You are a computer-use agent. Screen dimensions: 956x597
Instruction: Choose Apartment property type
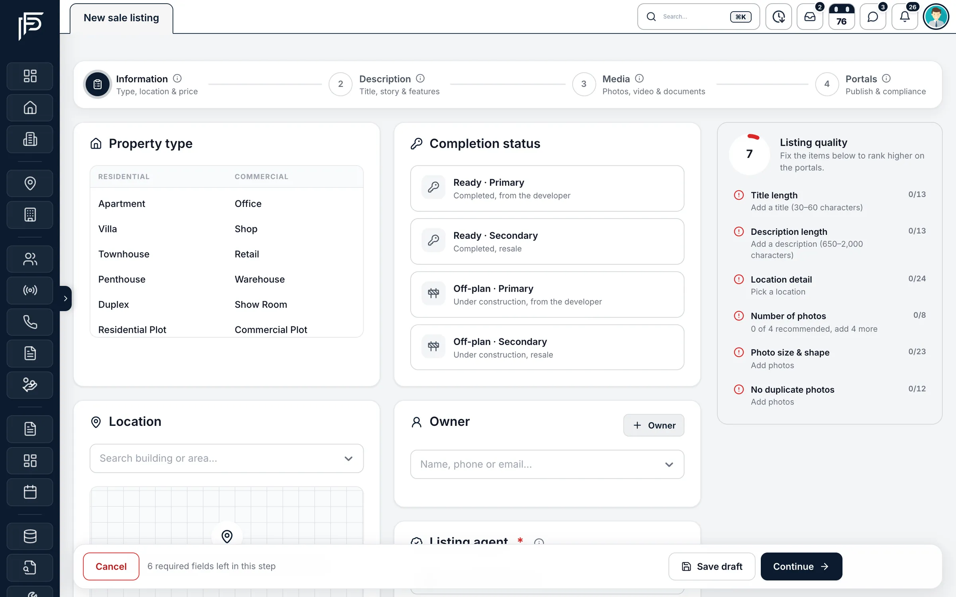point(121,204)
